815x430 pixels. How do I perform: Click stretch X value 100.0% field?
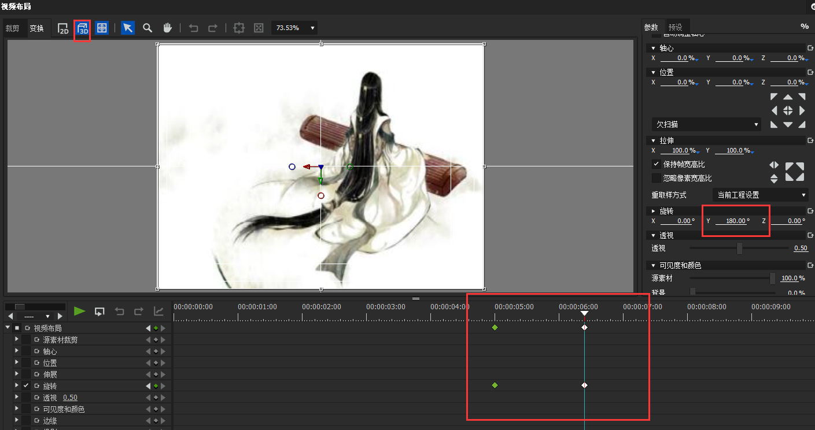678,150
